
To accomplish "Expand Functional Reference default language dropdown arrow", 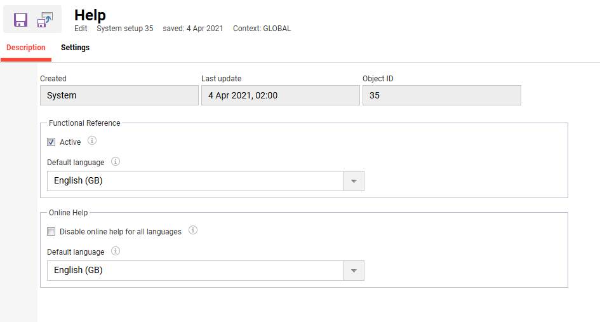I will click(x=354, y=181).
